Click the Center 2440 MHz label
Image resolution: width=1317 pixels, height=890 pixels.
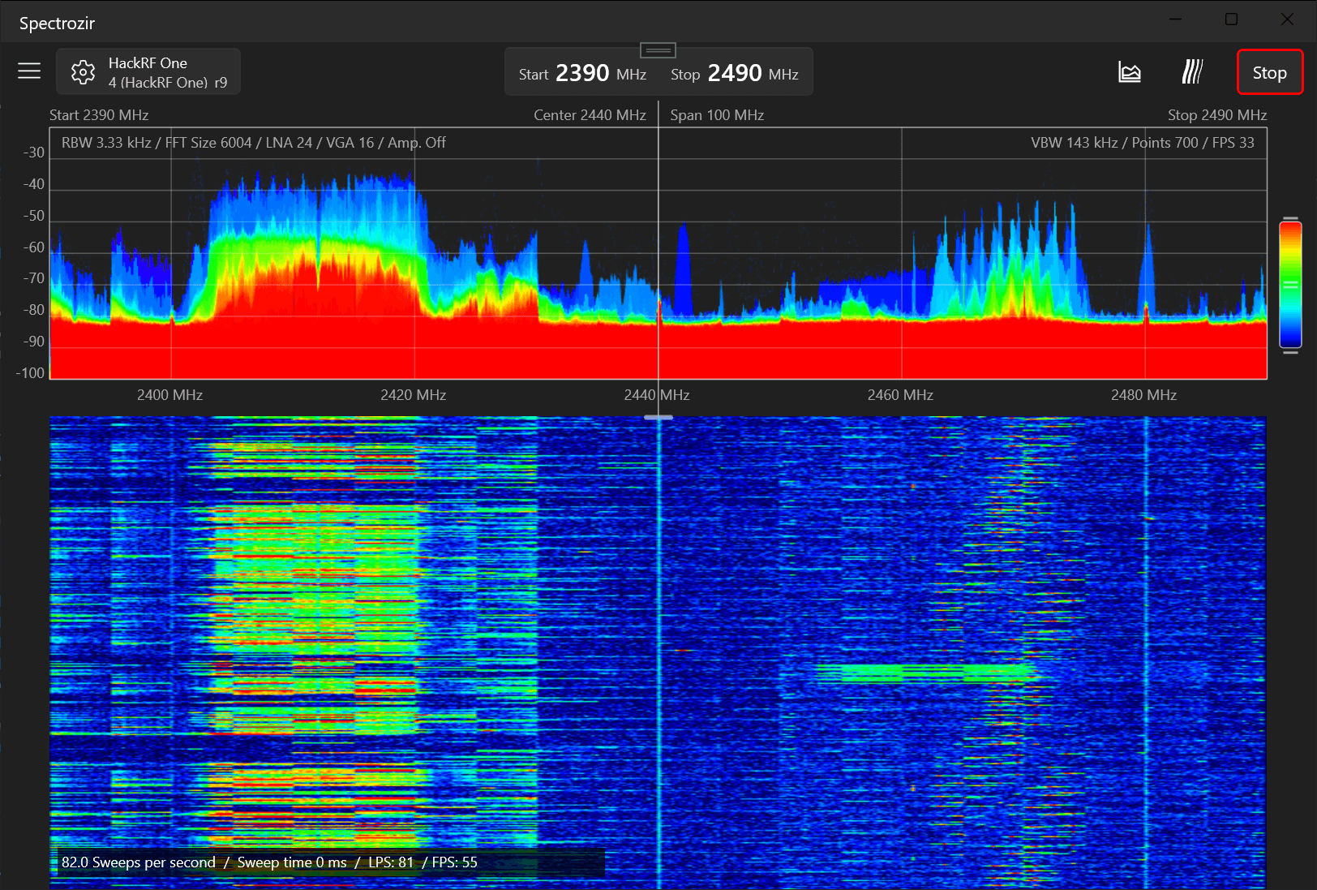590,115
